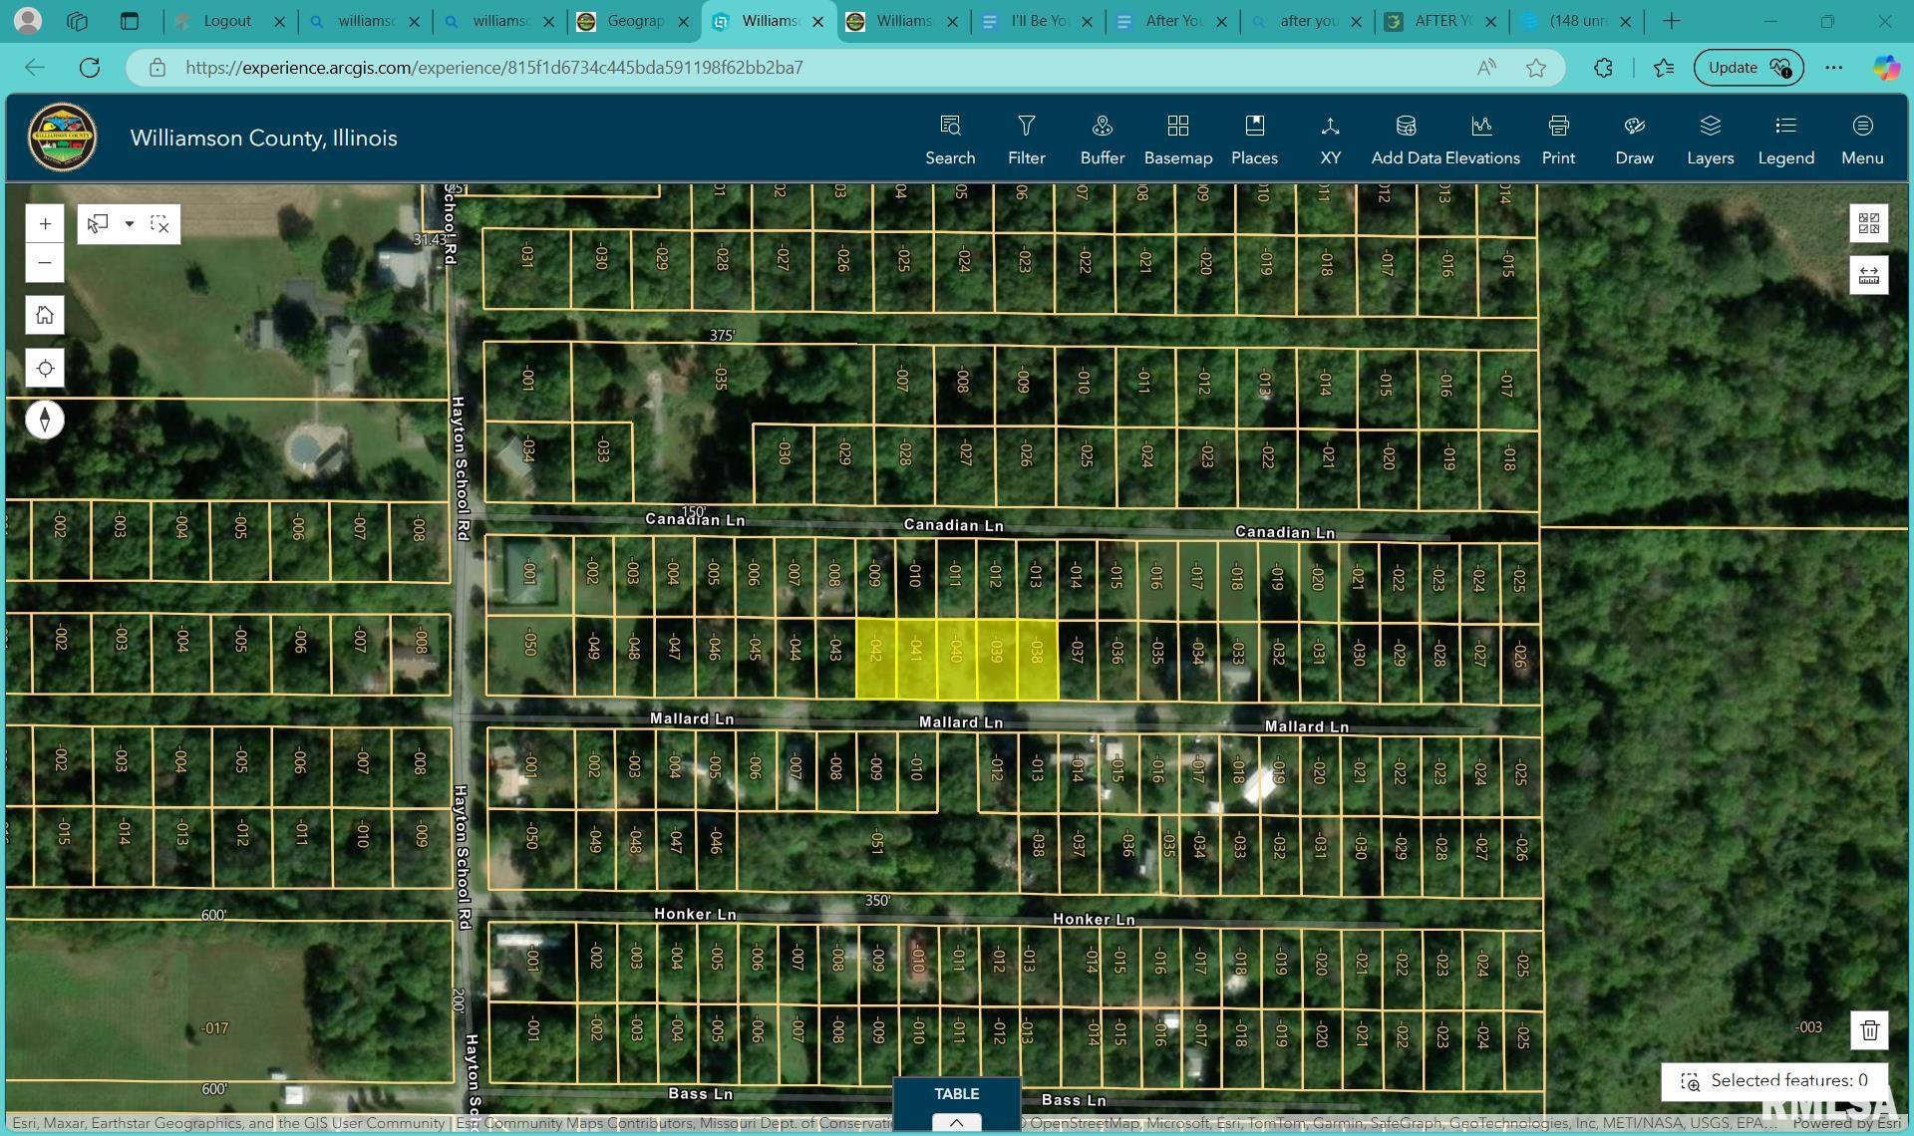This screenshot has height=1136, width=1914.
Task: Open the XY coordinates tool
Action: click(1330, 140)
